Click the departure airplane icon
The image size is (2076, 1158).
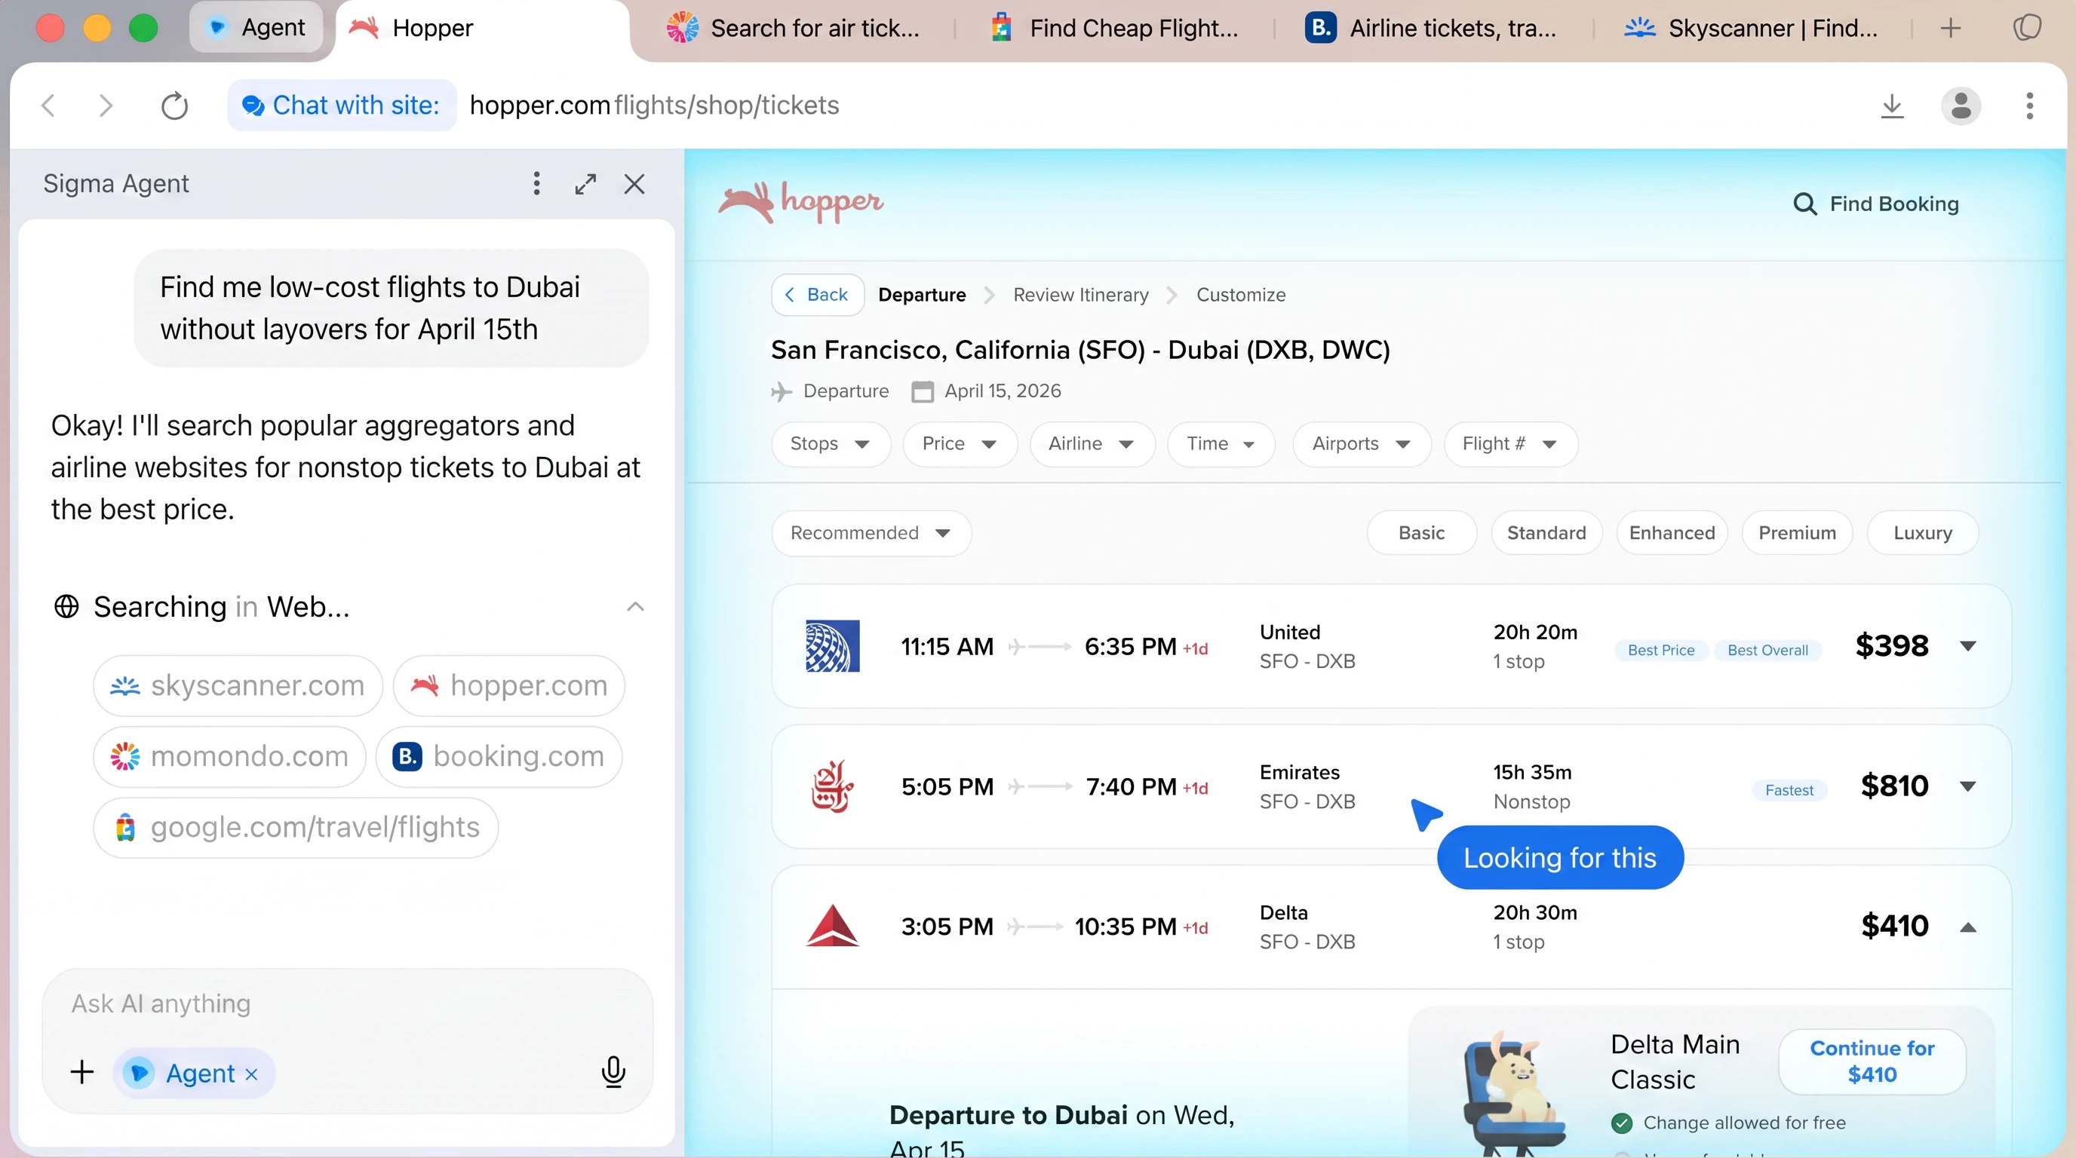coord(781,391)
